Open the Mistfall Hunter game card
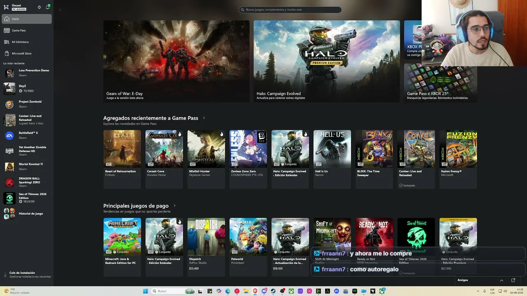Viewport: 527px width, 296px height. [206, 160]
